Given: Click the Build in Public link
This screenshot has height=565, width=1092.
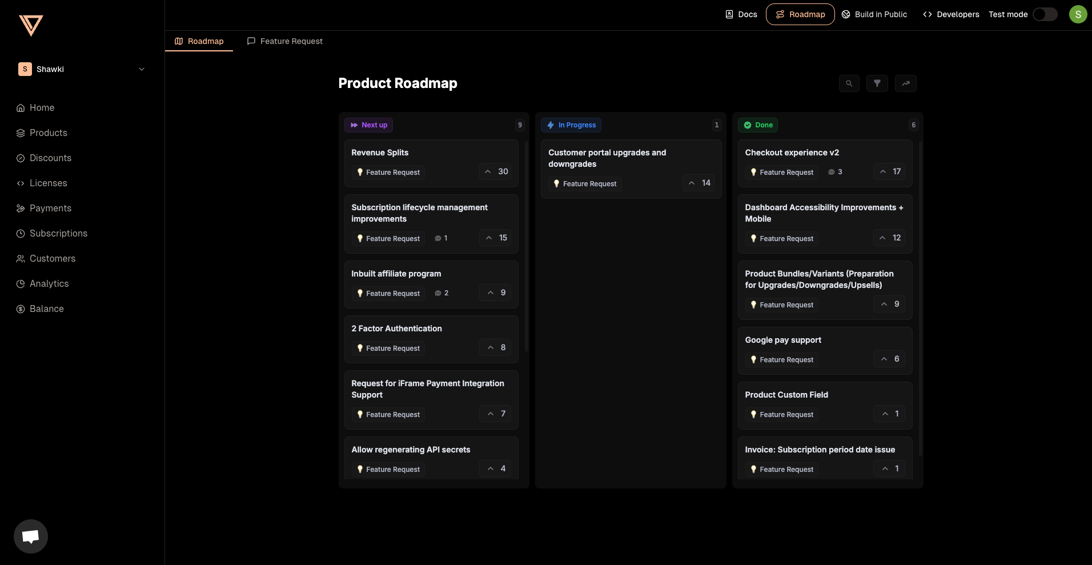Looking at the screenshot, I should (874, 14).
